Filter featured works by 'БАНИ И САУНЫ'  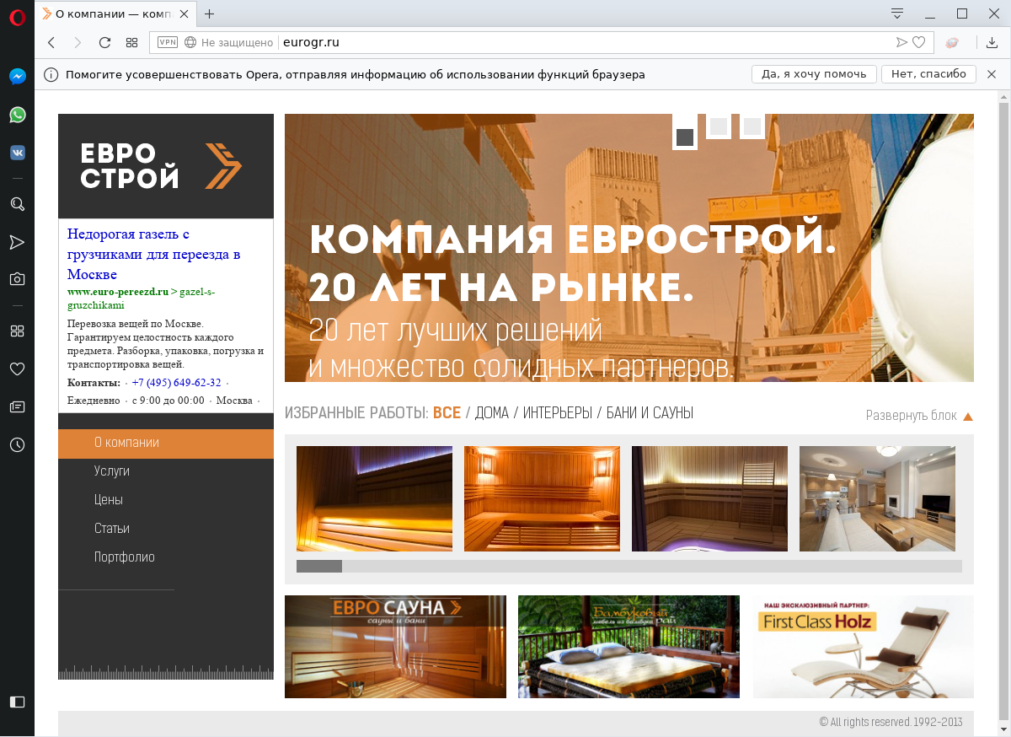[x=650, y=413]
